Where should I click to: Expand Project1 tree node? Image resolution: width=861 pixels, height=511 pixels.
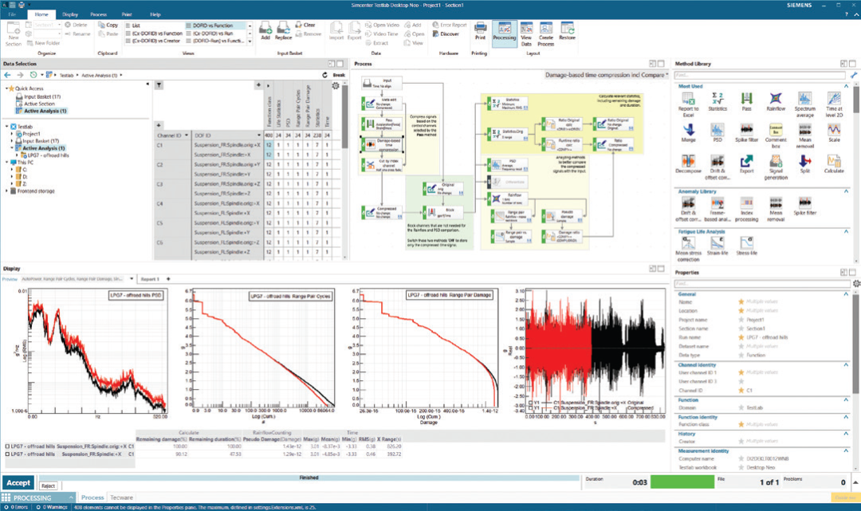click(11, 133)
